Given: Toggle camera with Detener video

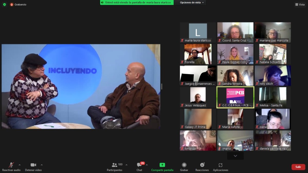Looking at the screenshot, I should tap(33, 165).
